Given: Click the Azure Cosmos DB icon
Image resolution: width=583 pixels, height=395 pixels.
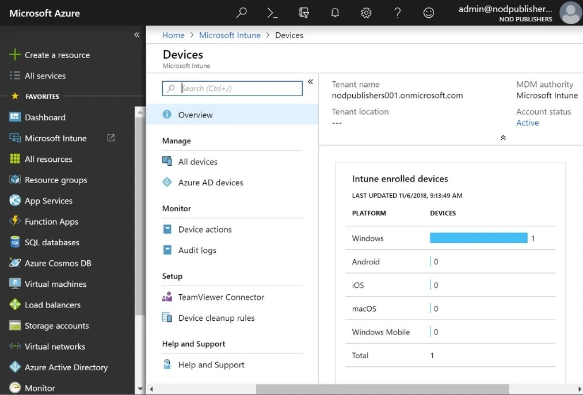Looking at the screenshot, I should [15, 263].
